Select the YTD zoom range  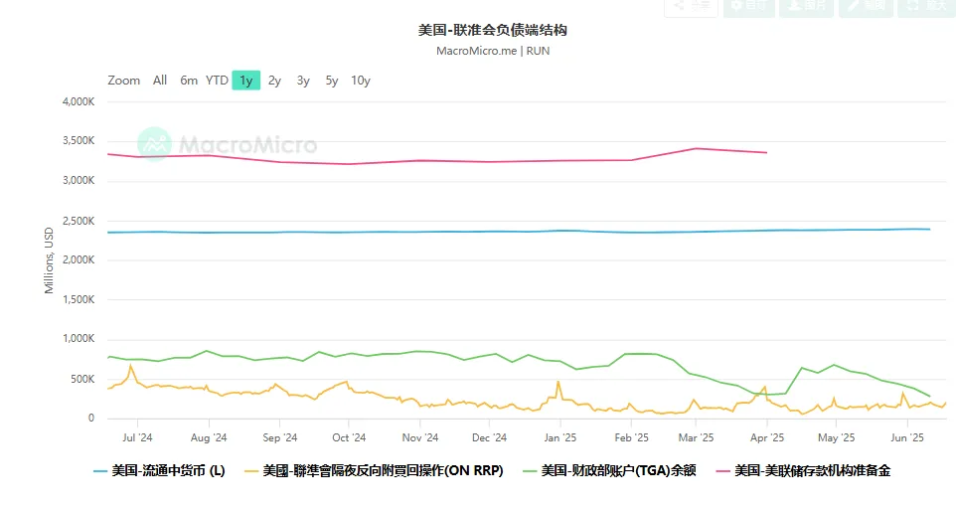217,81
